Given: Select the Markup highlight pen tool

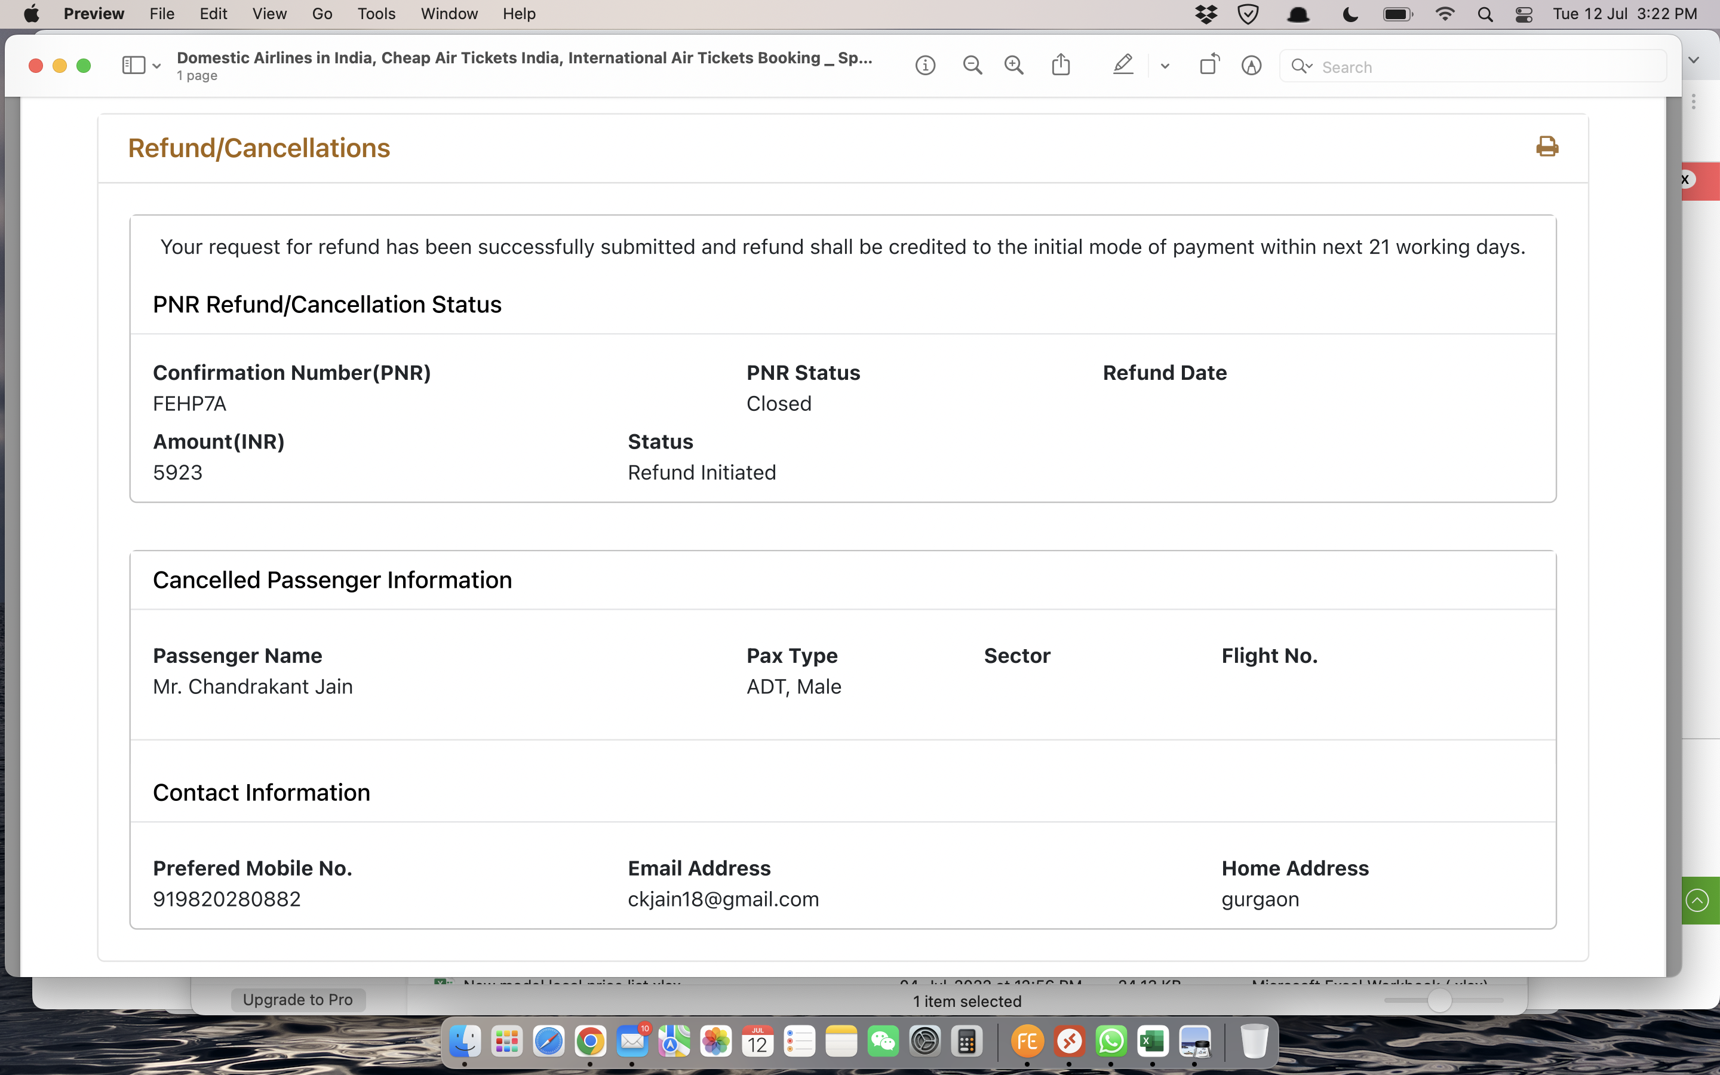Looking at the screenshot, I should (x=1122, y=66).
